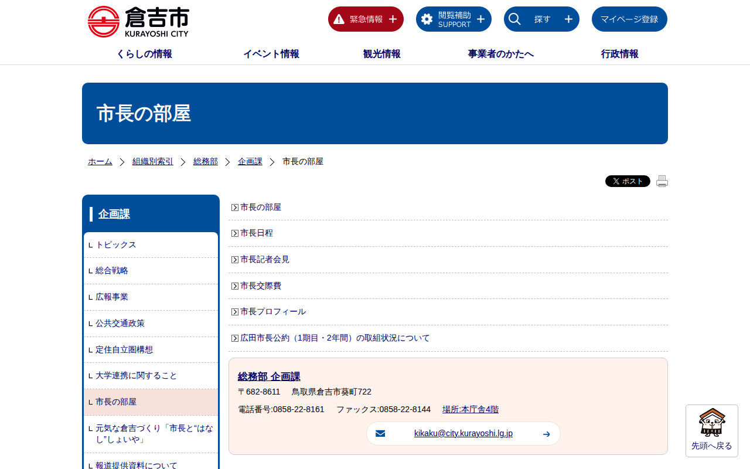Screen dimensions: 750x469
Task: Click the arrow icon before 市長日程
Action: pyautogui.click(x=235, y=233)
